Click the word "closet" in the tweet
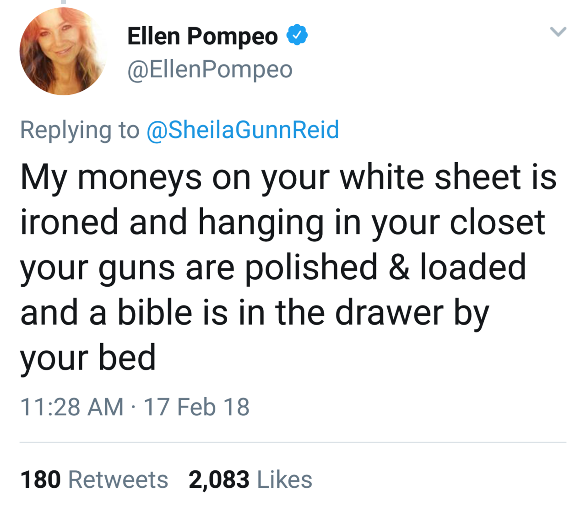 497,223
